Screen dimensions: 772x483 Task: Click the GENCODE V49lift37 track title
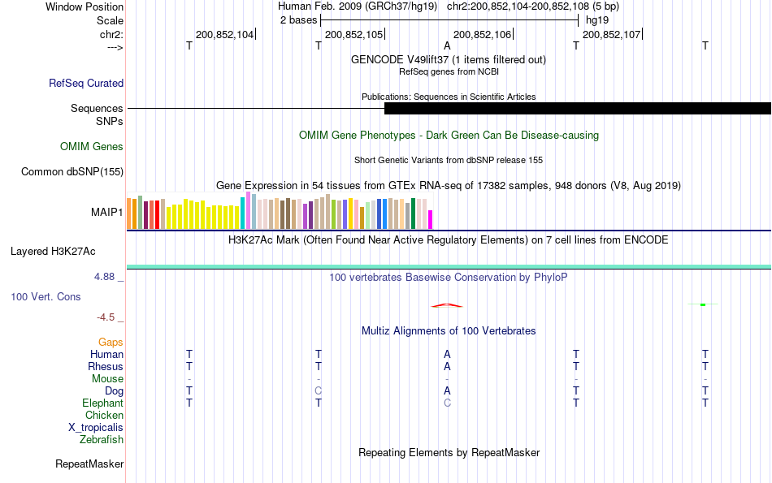coord(449,59)
